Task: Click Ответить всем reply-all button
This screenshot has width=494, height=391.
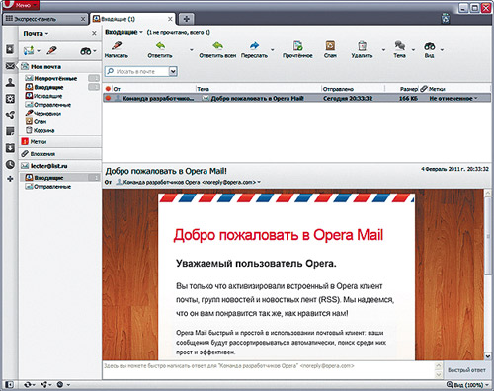Action: click(x=217, y=50)
